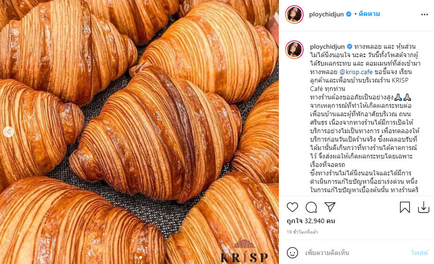This screenshot has width=434, height=264.
Task: Follow ploychidjun with ติดตาม button
Action: [369, 14]
